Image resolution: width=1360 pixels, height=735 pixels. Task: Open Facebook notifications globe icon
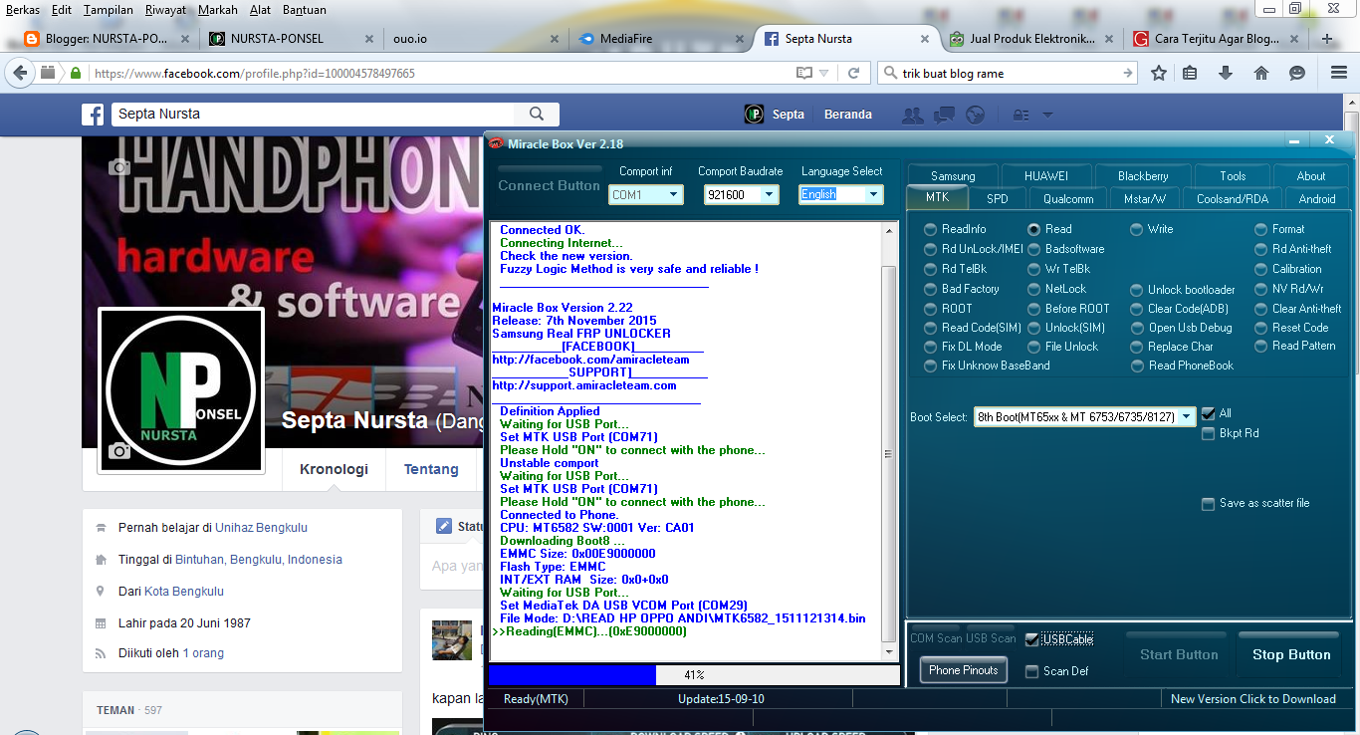click(x=975, y=115)
